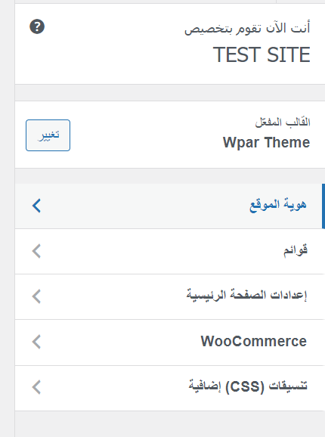This screenshot has width=325, height=437.
Task: Click the blue active bar beside هوية الموقع
Action: click(x=323, y=206)
